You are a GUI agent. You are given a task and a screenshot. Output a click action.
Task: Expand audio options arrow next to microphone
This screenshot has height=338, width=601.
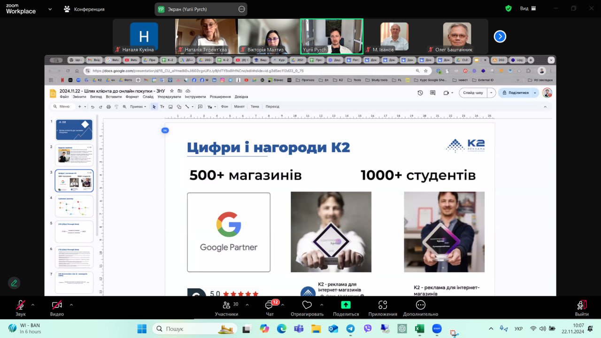point(33,305)
